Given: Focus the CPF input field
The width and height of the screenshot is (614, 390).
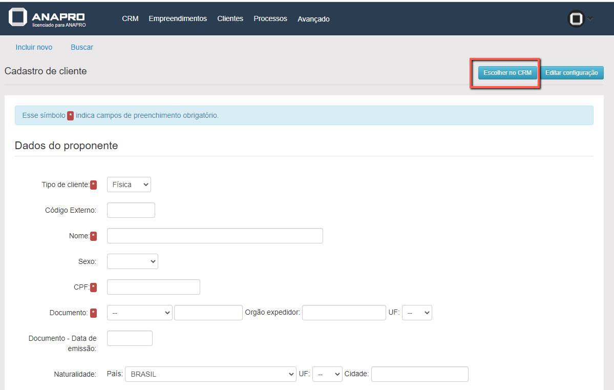Looking at the screenshot, I should click(154, 287).
